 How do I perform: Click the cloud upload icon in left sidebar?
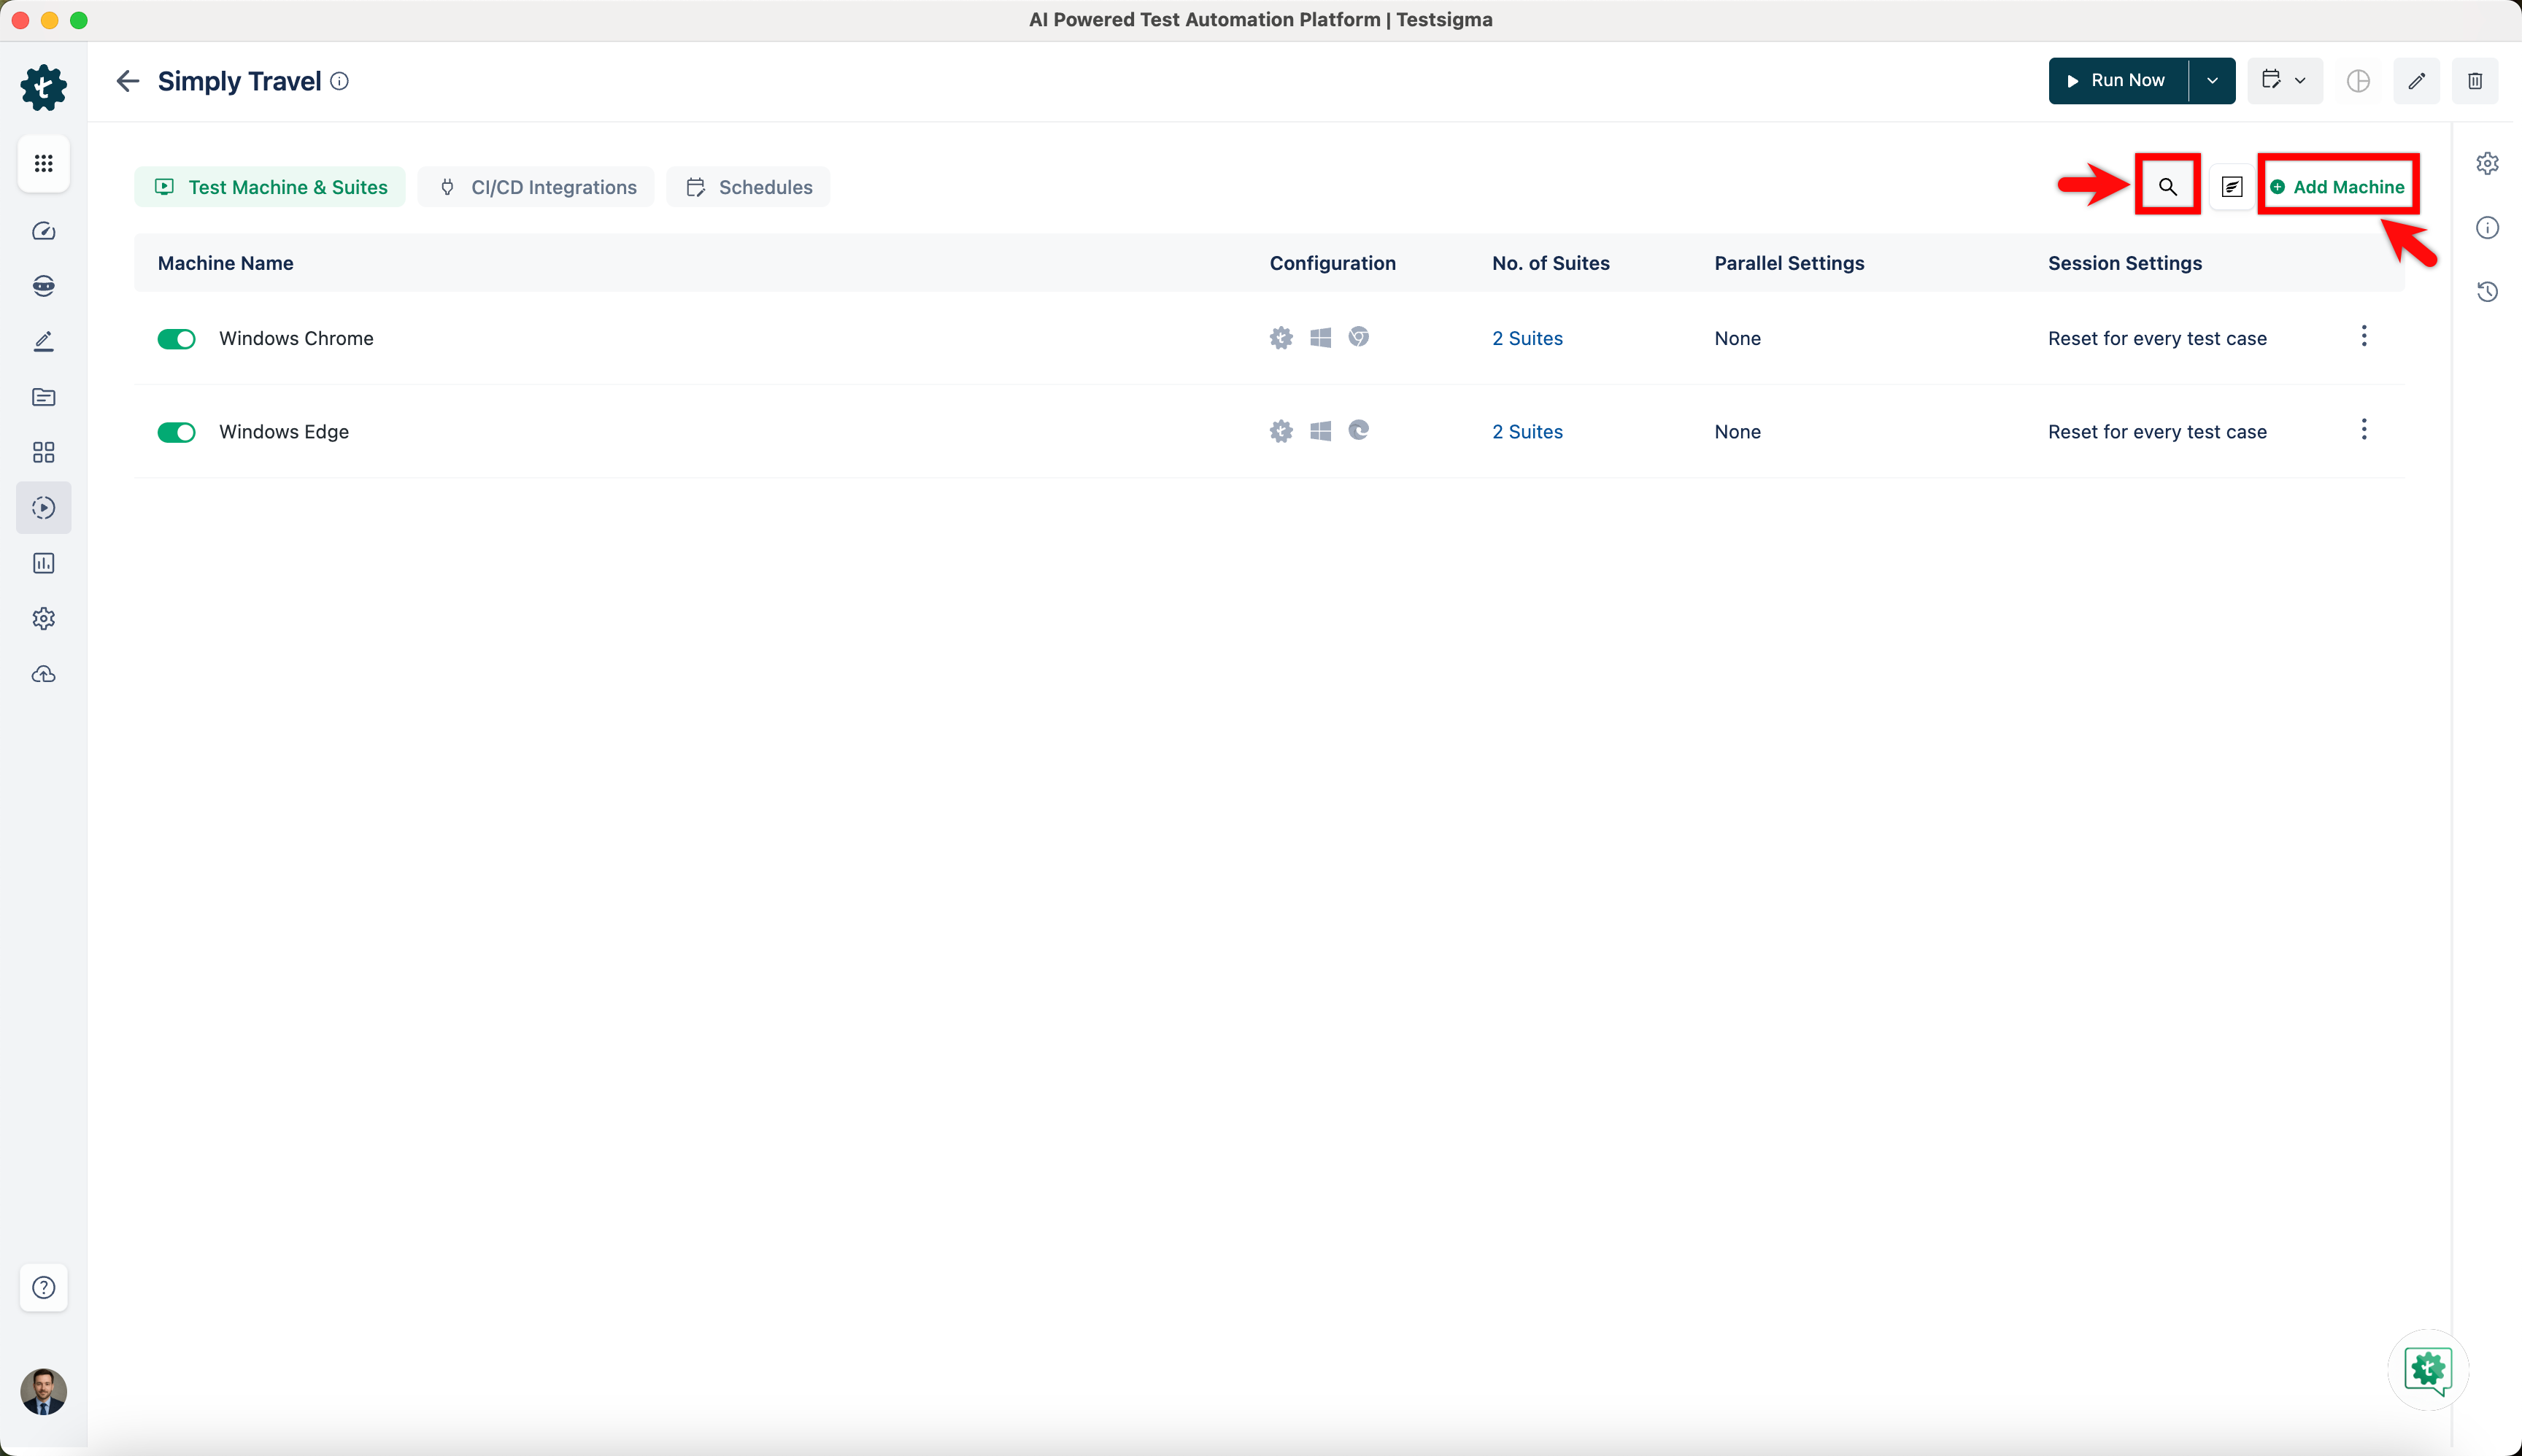tap(43, 674)
